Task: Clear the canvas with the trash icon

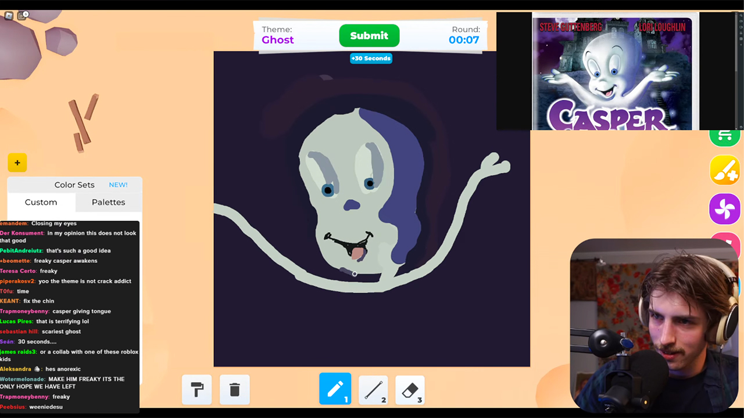Action: [234, 389]
